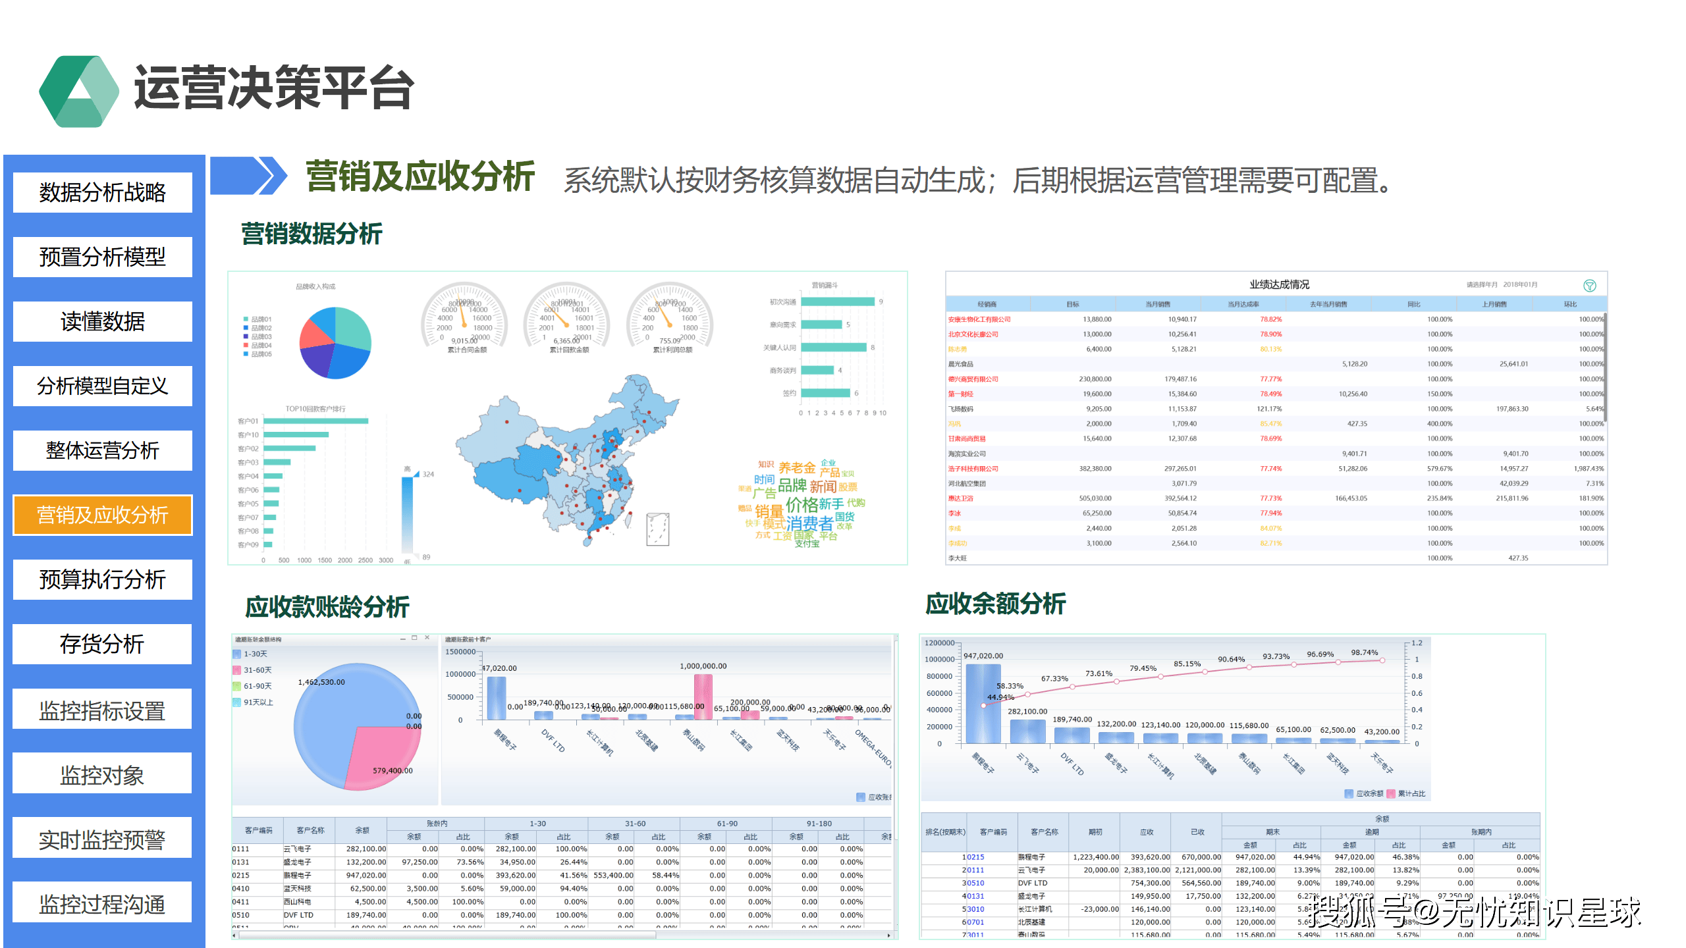
Task: Minimize the 逾期账龄余额结构 panel
Action: tap(403, 639)
